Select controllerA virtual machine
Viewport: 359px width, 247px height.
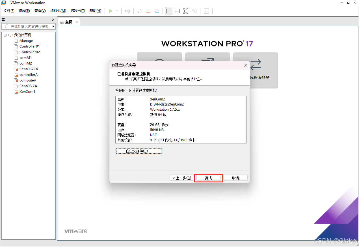tap(29, 75)
